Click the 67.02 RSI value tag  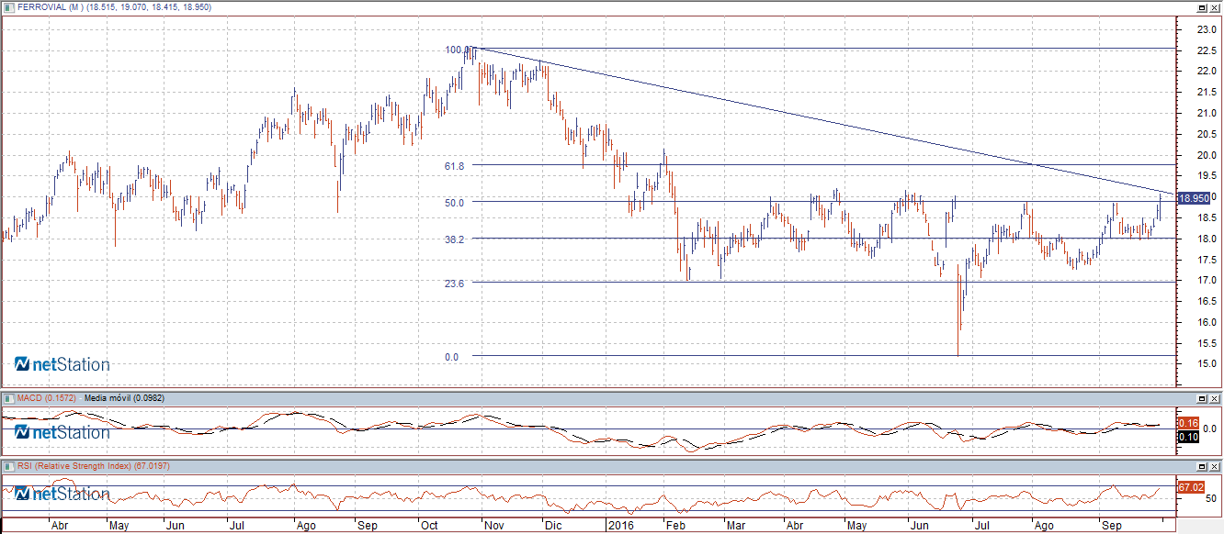(x=1190, y=486)
